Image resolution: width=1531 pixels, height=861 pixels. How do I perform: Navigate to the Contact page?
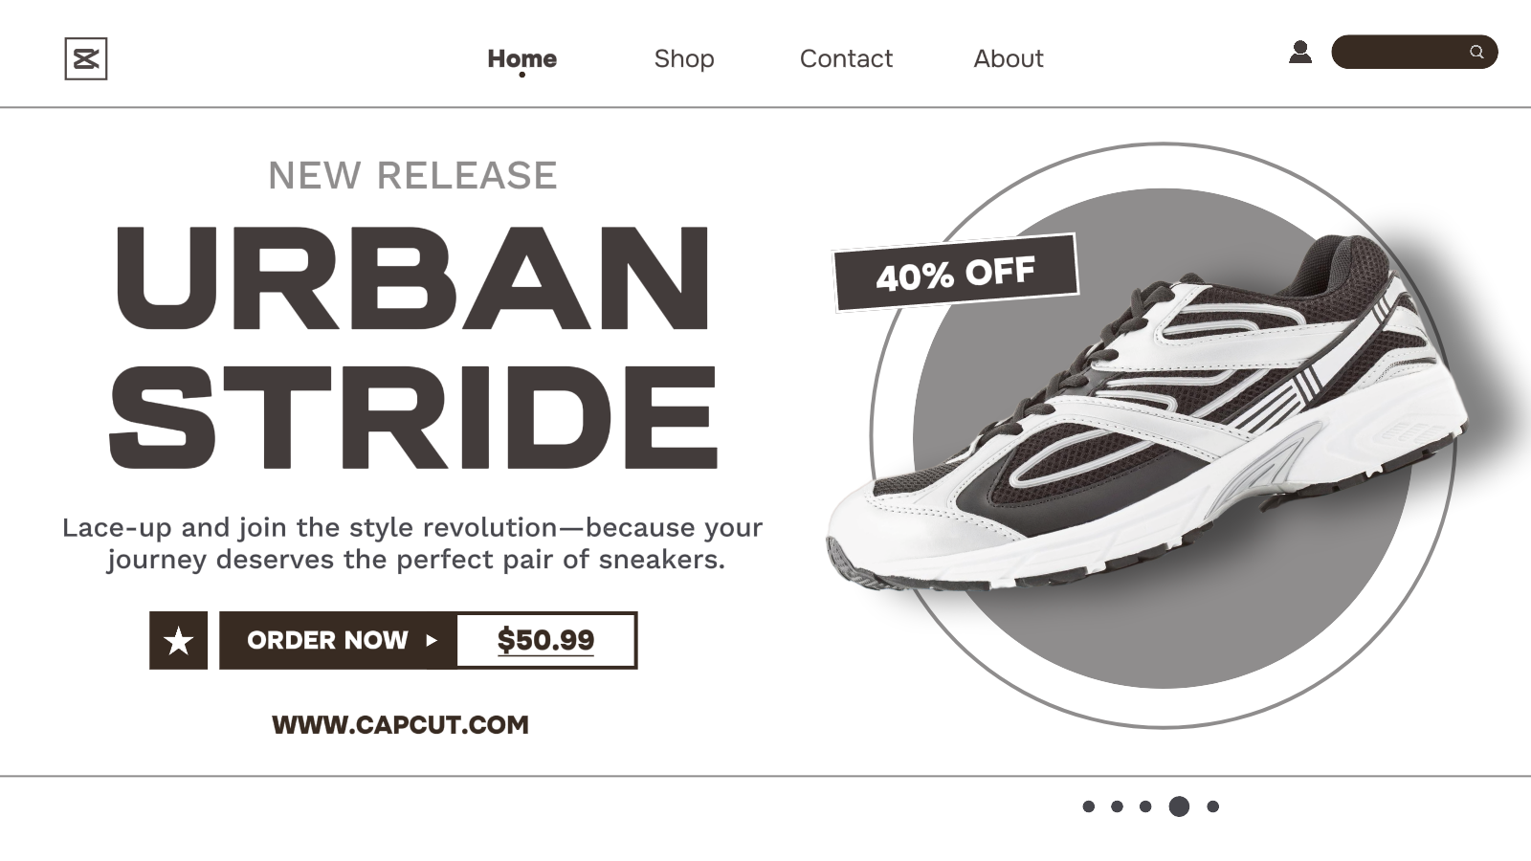coord(846,58)
